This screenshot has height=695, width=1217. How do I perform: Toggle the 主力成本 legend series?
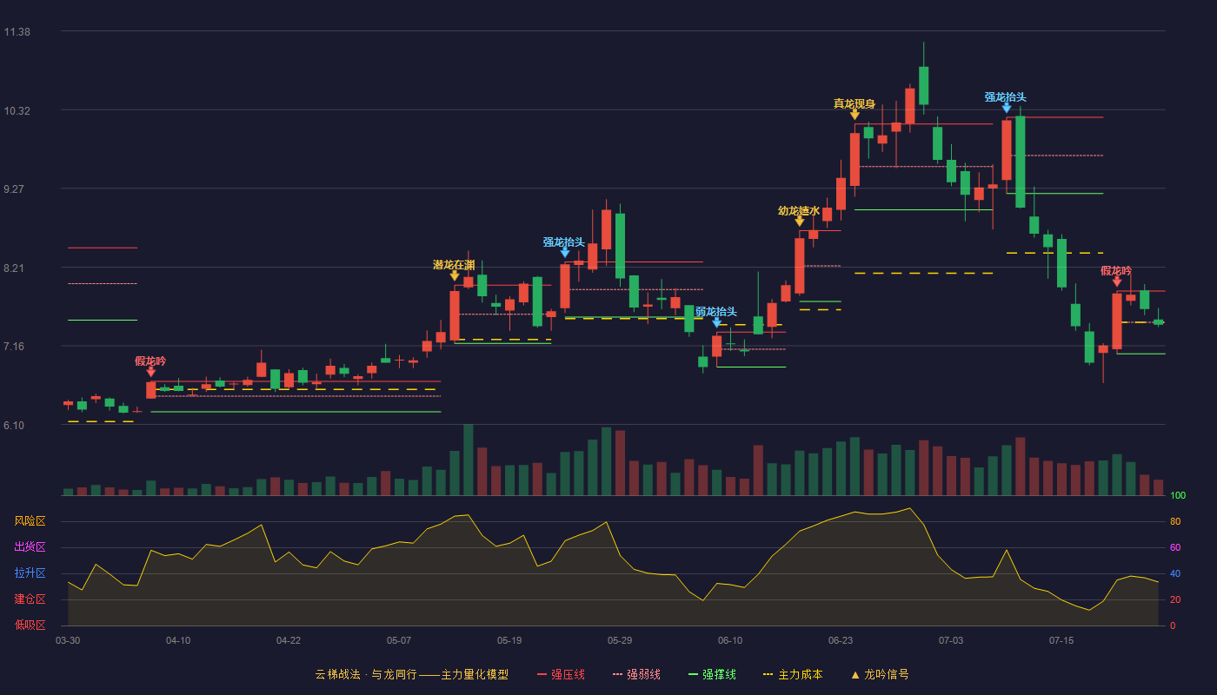tap(792, 674)
